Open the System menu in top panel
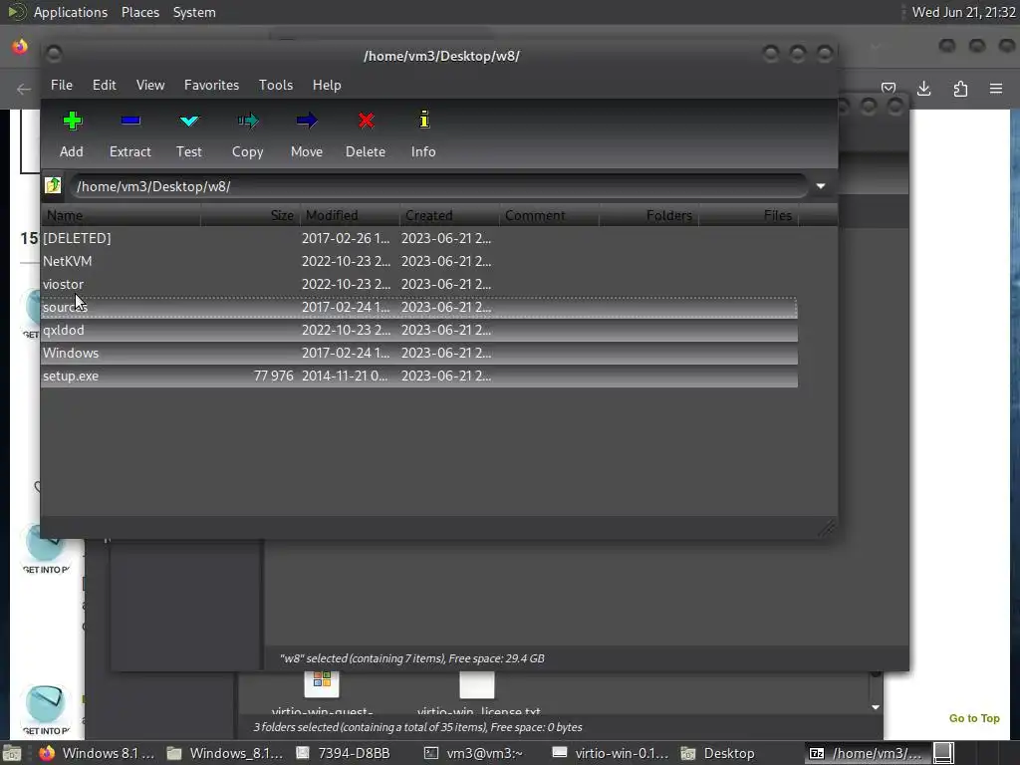Image resolution: width=1020 pixels, height=765 pixels. click(194, 12)
